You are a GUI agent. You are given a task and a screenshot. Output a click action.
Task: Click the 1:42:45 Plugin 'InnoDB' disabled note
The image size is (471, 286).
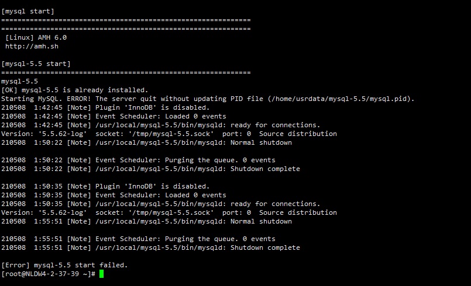105,107
